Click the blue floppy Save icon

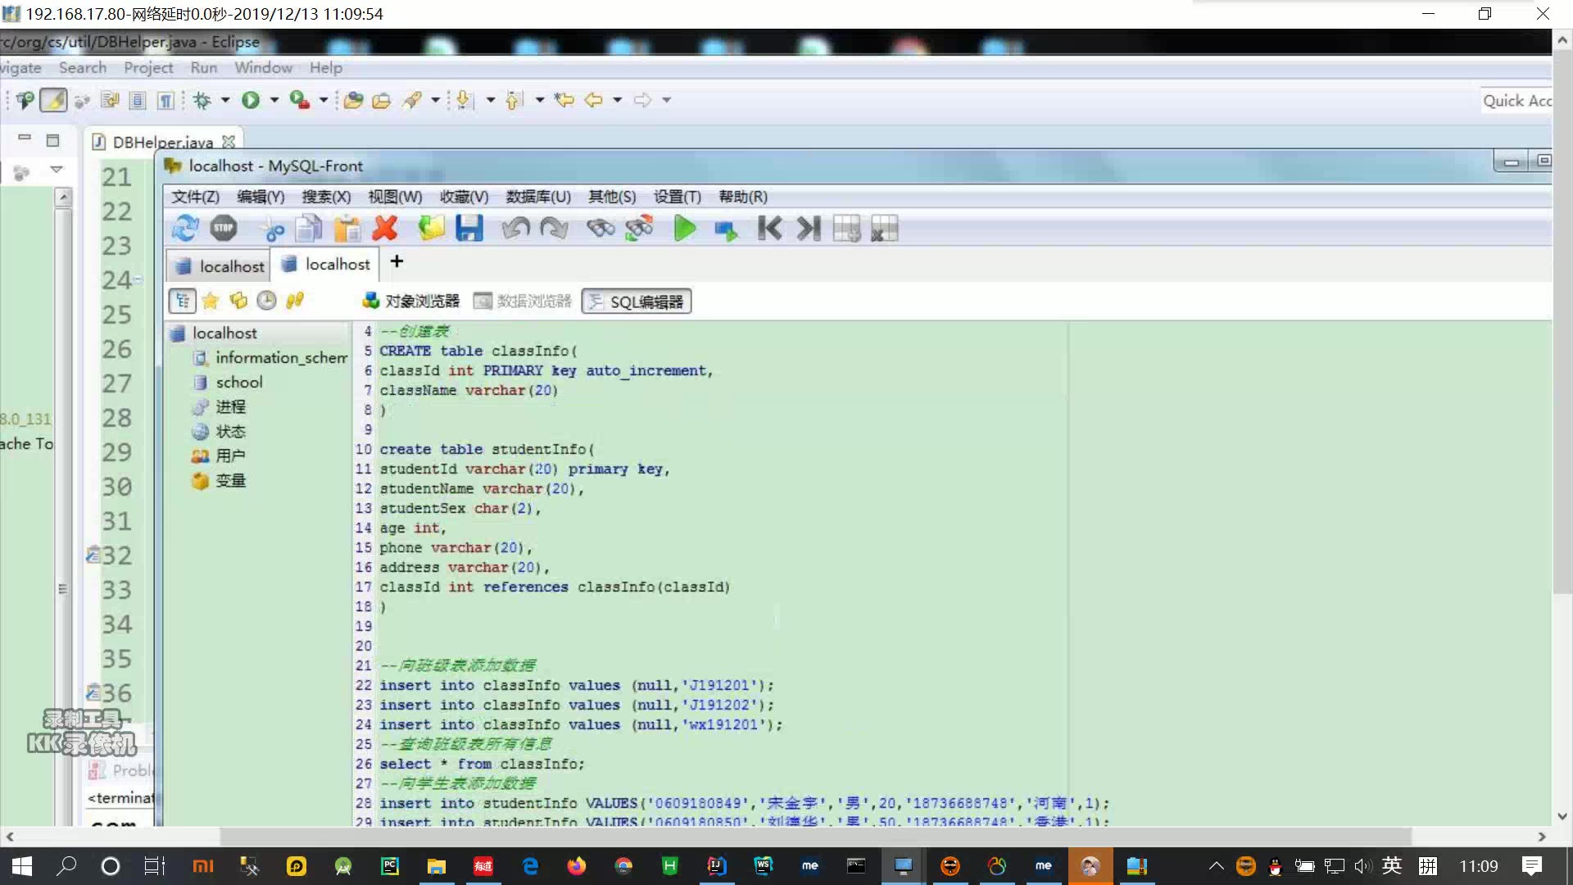tap(469, 228)
